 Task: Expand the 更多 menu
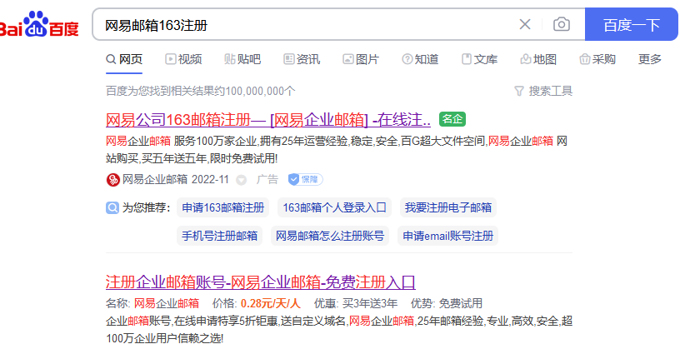point(649,59)
